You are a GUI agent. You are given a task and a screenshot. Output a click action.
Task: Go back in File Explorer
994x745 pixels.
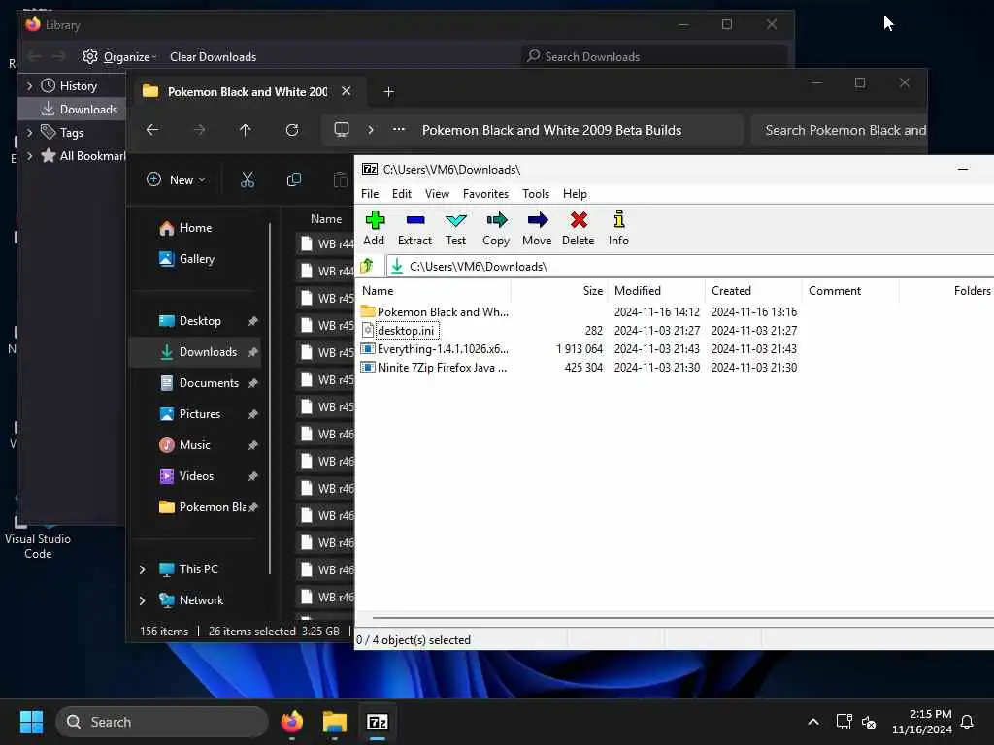tap(152, 130)
